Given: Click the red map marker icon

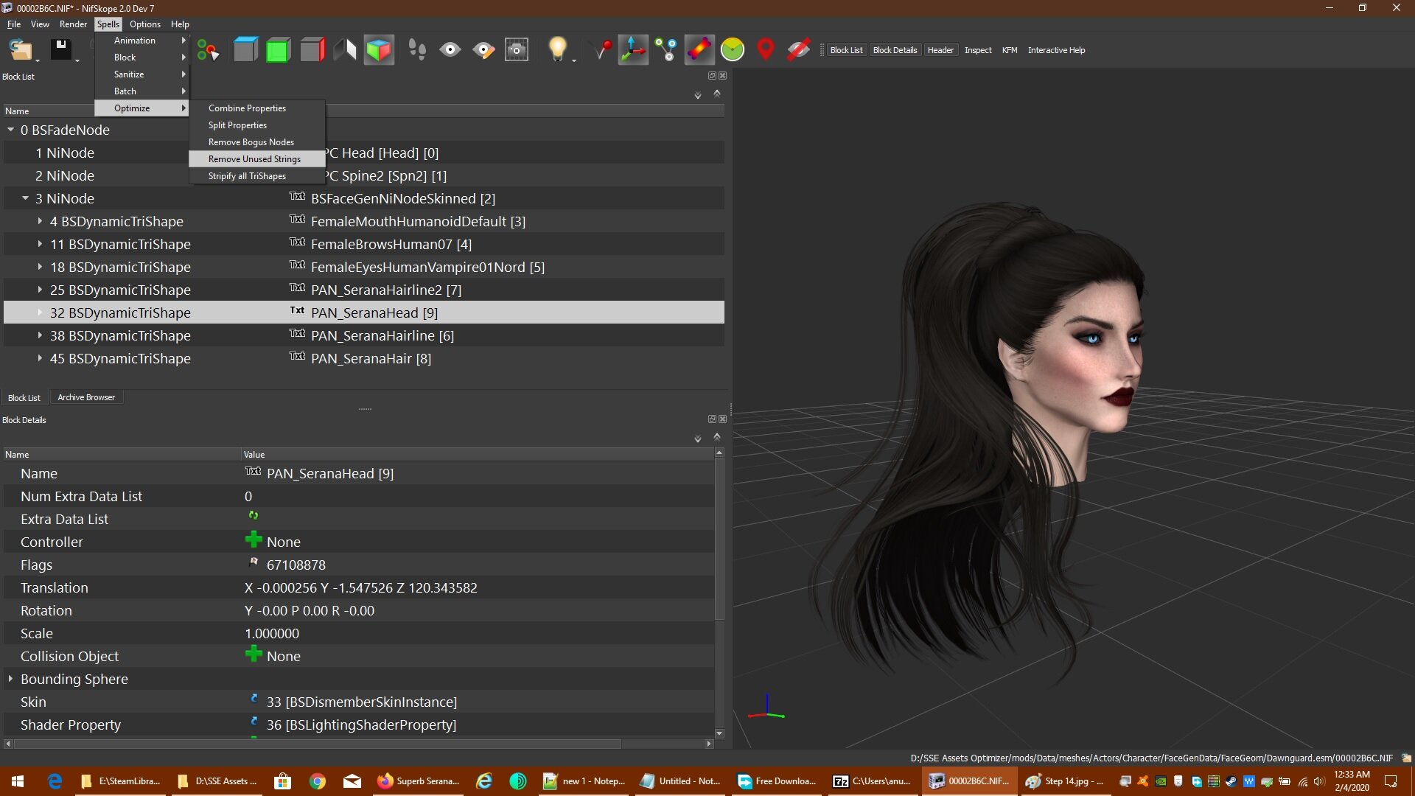Looking at the screenshot, I should pos(766,50).
